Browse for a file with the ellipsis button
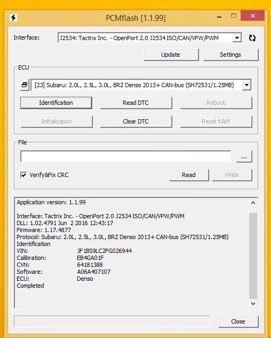 coord(244,157)
